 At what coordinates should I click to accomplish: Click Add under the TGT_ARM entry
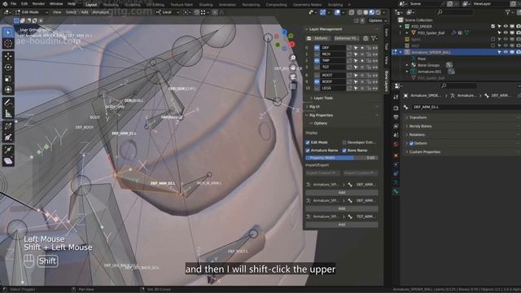[342, 225]
